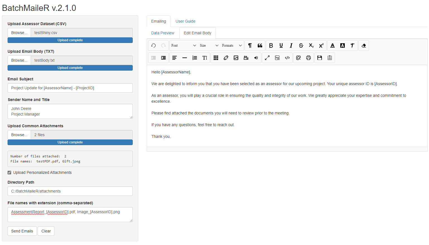Switch editor to fullscreen mode
Viewport: 429px width, 245px height.
pyautogui.click(x=267, y=58)
